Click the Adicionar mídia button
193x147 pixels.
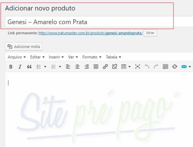(x=24, y=46)
